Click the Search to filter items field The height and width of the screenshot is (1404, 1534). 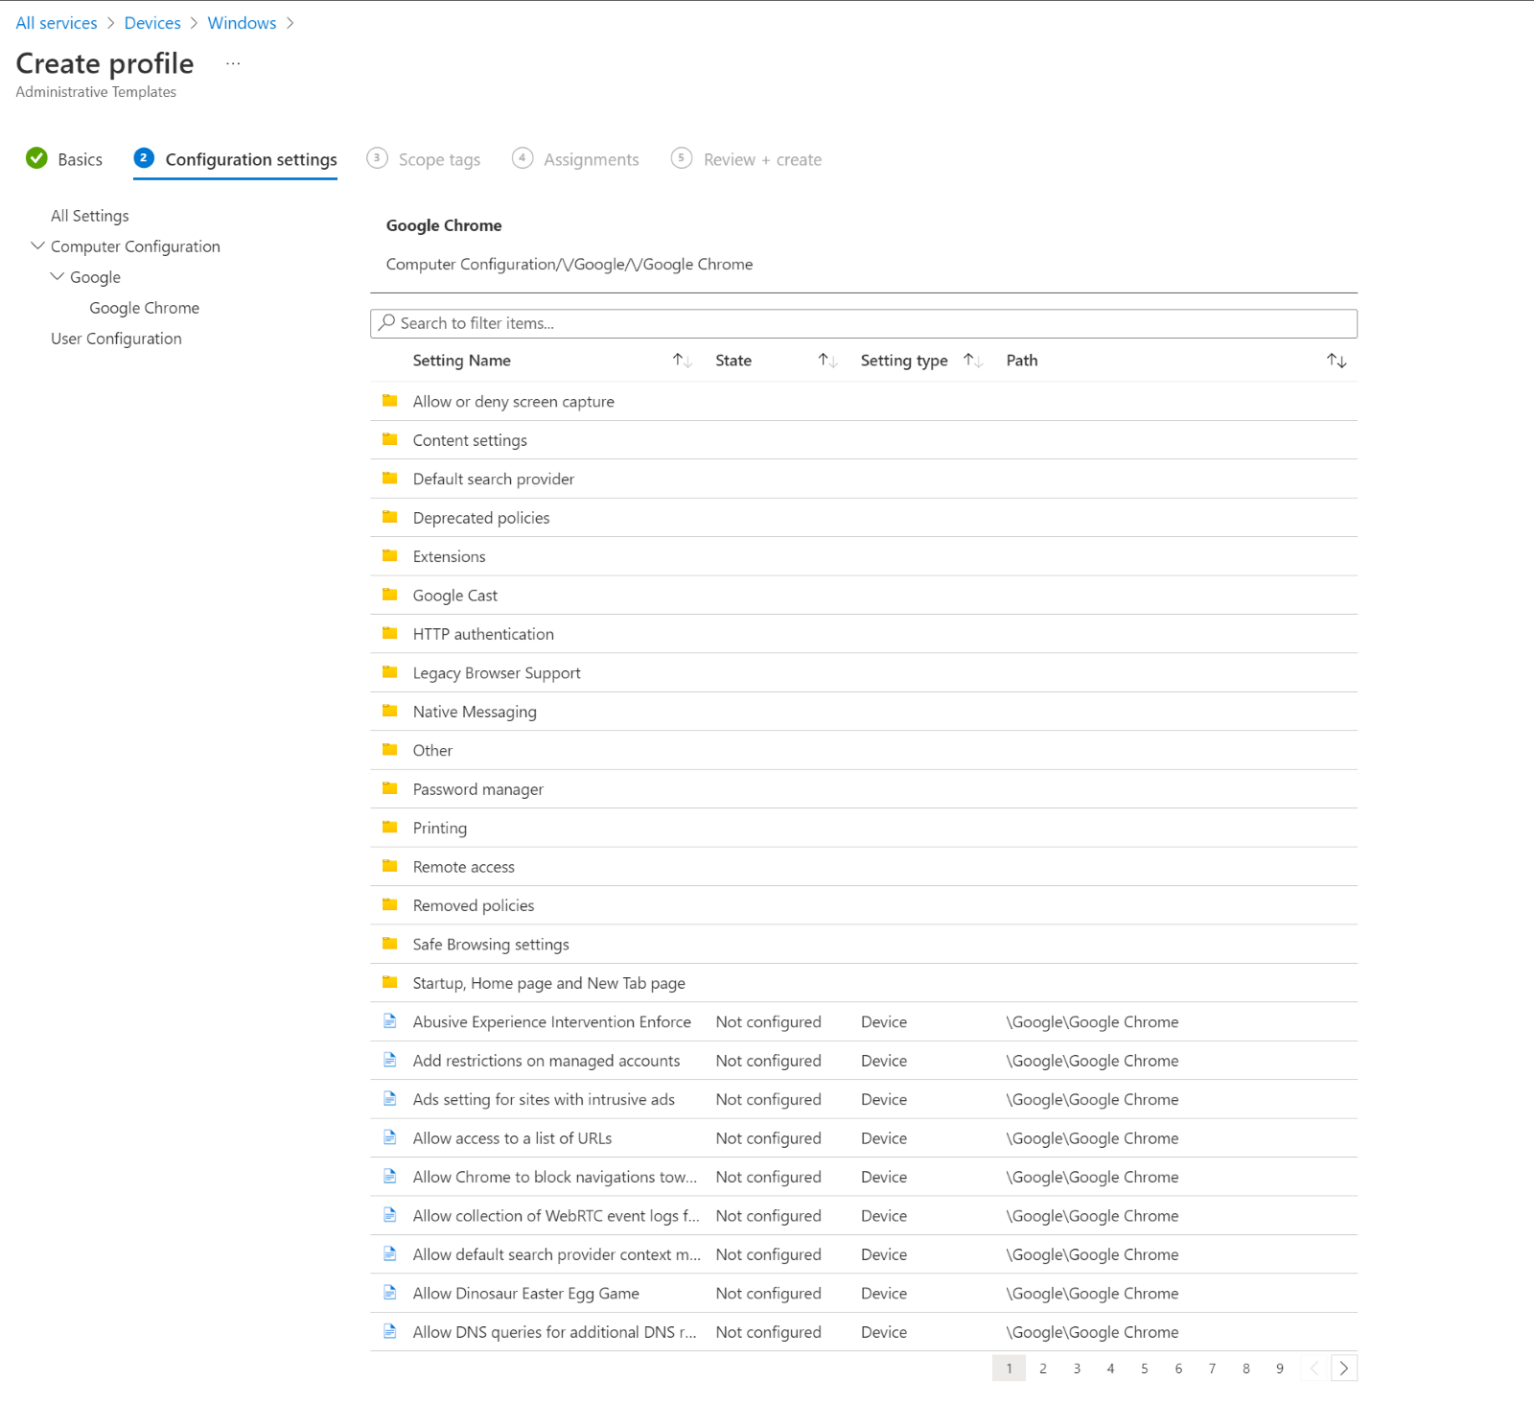tap(864, 323)
